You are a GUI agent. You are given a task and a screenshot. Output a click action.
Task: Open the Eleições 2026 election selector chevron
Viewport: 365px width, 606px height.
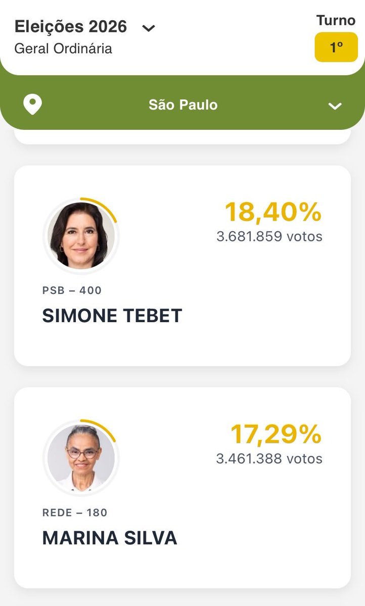coord(149,28)
